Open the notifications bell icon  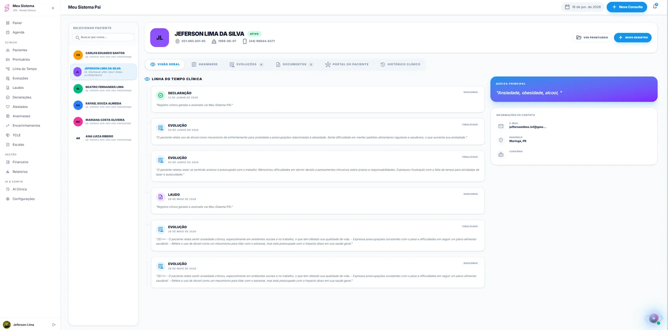655,7
